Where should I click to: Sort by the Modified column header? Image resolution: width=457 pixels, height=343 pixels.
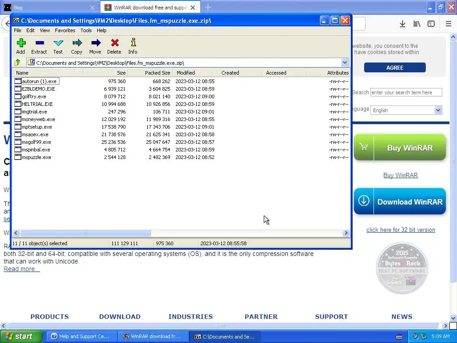point(195,73)
